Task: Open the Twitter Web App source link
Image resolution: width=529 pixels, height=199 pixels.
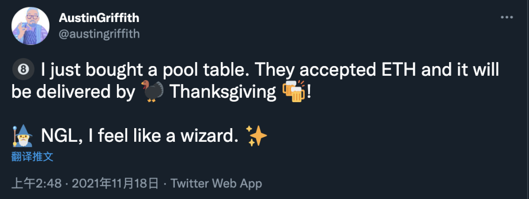Action: click(216, 183)
